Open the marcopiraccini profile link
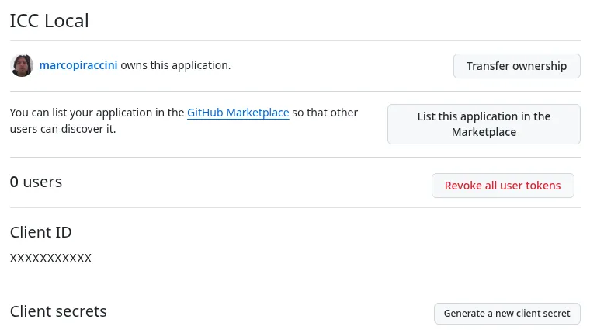597x330 pixels. click(x=78, y=65)
